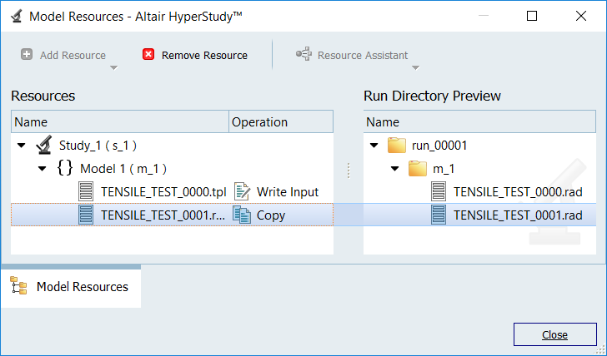Select TENSILE_TEST_0000.rad in preview
The image size is (607, 356).
(518, 192)
